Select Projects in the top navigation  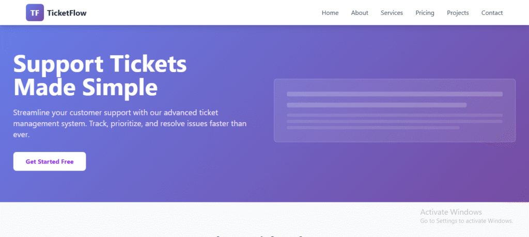(458, 13)
